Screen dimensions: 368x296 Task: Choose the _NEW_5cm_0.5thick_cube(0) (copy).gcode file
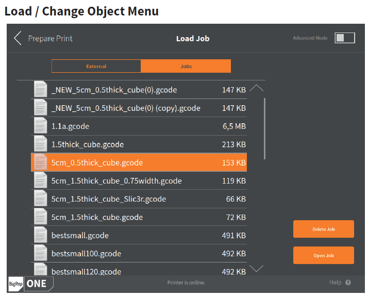pyautogui.click(x=139, y=108)
